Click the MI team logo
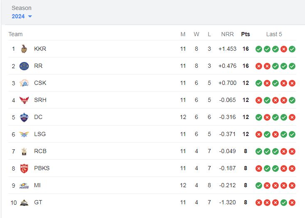The width and height of the screenshot is (305, 218). [x=24, y=186]
